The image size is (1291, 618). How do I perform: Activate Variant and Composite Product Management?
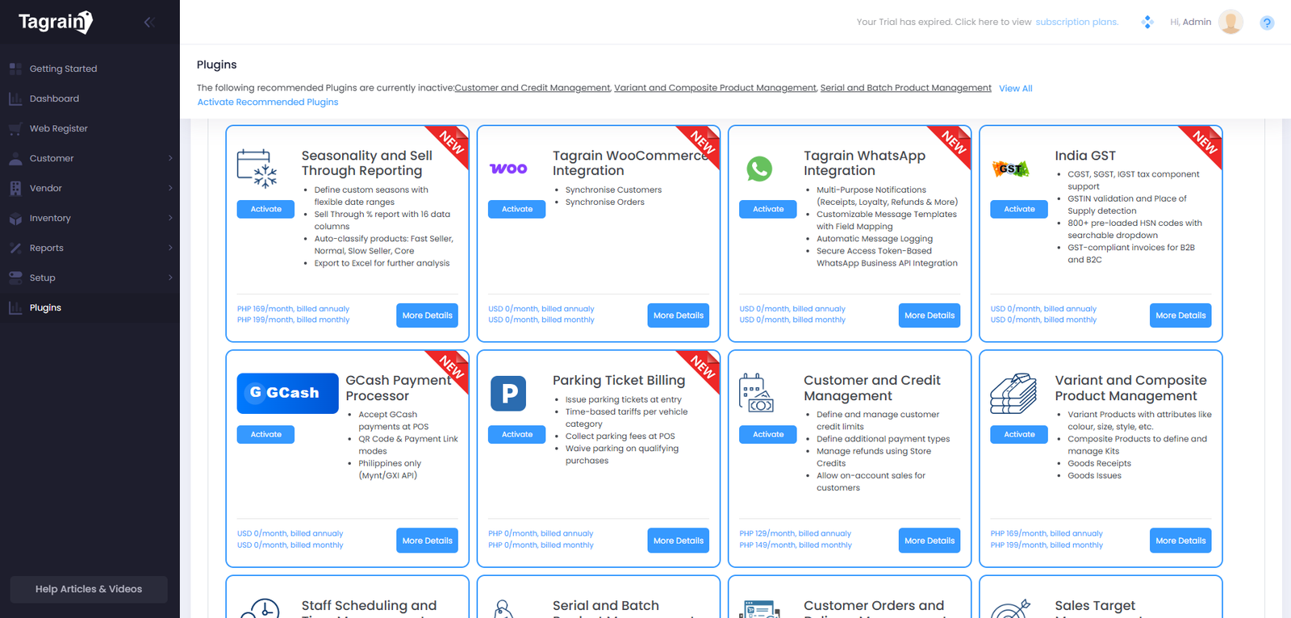1019,434
